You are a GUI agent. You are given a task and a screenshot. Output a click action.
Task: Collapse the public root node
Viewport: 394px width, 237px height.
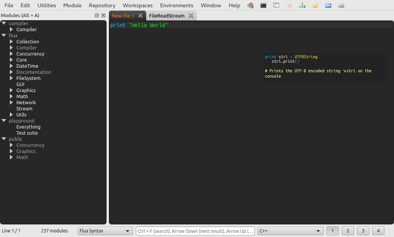coord(4,139)
